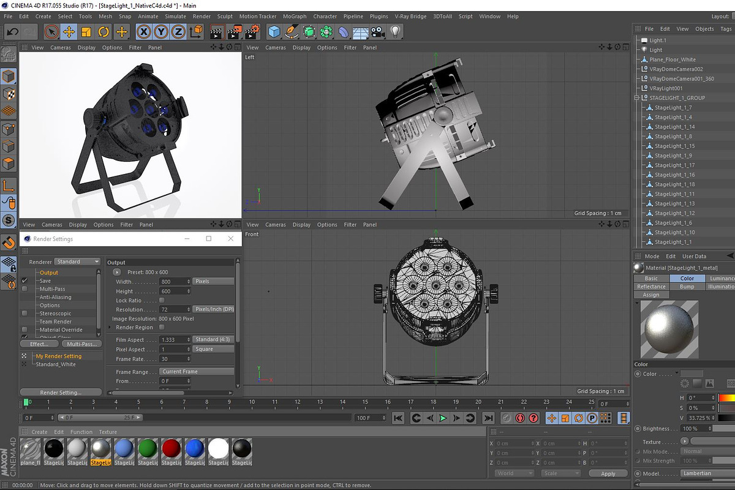Select the green StageLight material swatch
The image size is (735, 490).
coord(148,450)
